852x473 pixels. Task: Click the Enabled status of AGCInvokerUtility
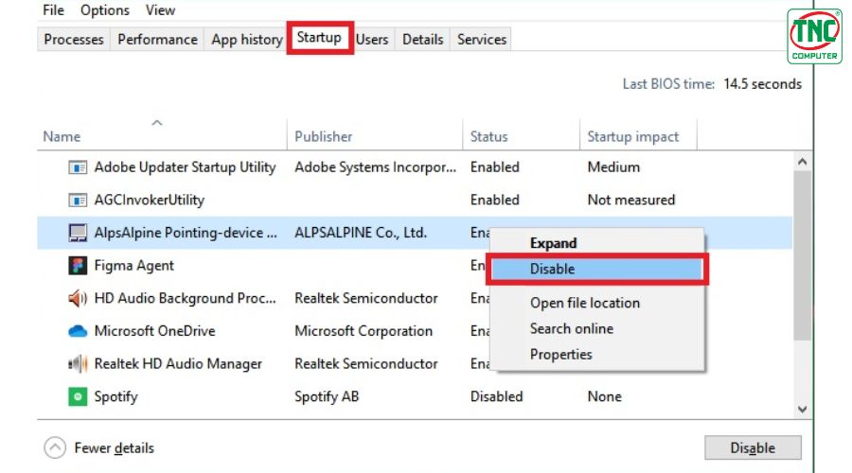pyautogui.click(x=494, y=201)
